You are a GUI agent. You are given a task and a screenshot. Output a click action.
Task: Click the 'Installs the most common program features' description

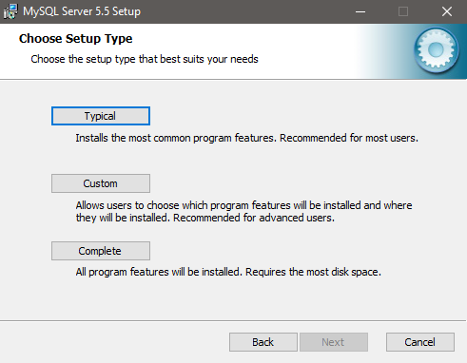pos(247,138)
